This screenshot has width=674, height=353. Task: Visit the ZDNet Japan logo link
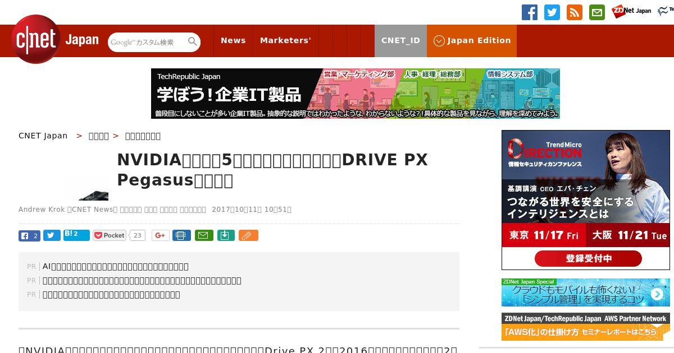[x=631, y=11]
